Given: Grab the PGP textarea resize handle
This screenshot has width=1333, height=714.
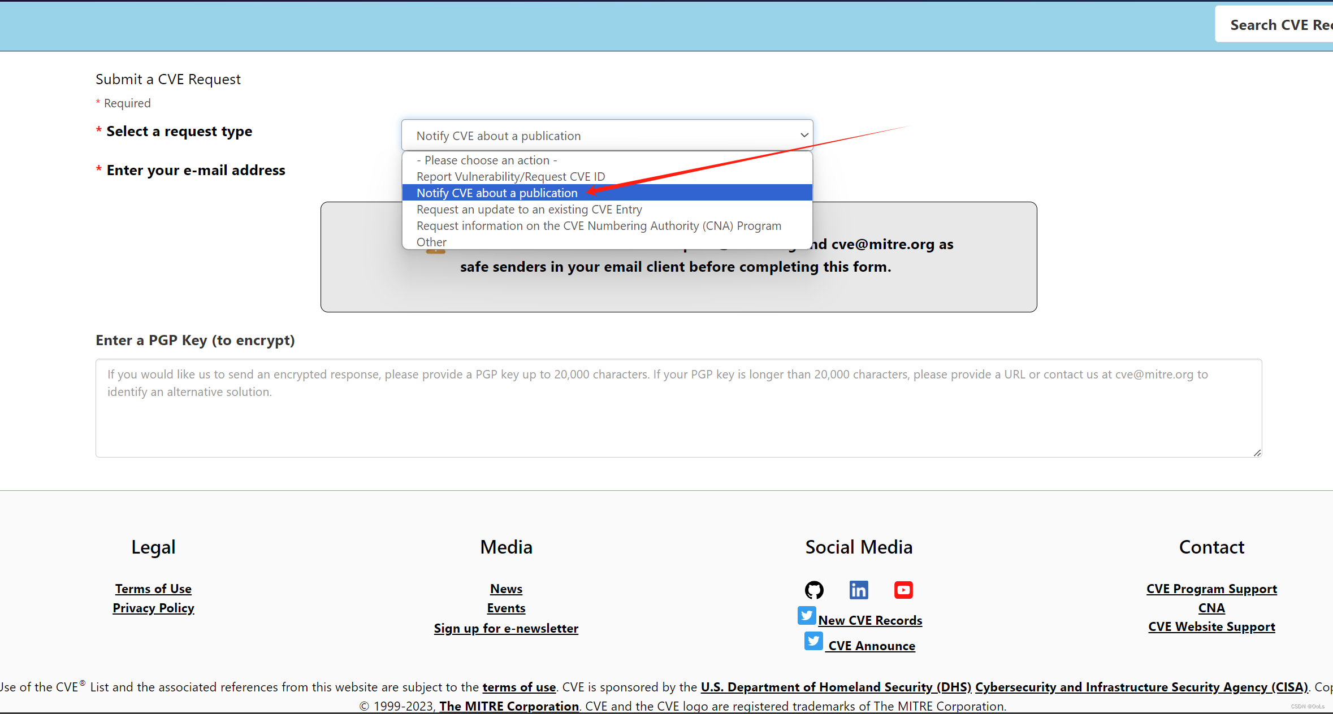Looking at the screenshot, I should click(1257, 452).
